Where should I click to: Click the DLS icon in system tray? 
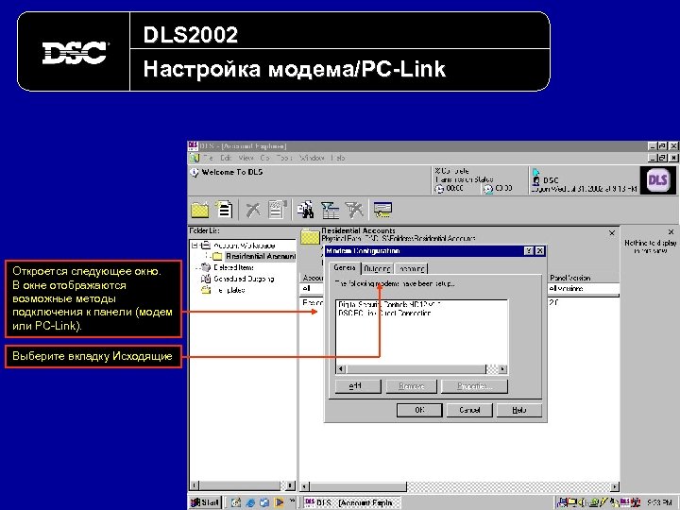pos(625,502)
